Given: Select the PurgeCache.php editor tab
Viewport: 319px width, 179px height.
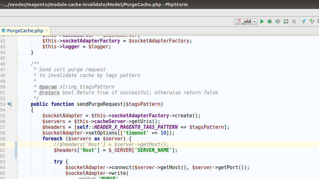Looking at the screenshot, I should coord(25,30).
